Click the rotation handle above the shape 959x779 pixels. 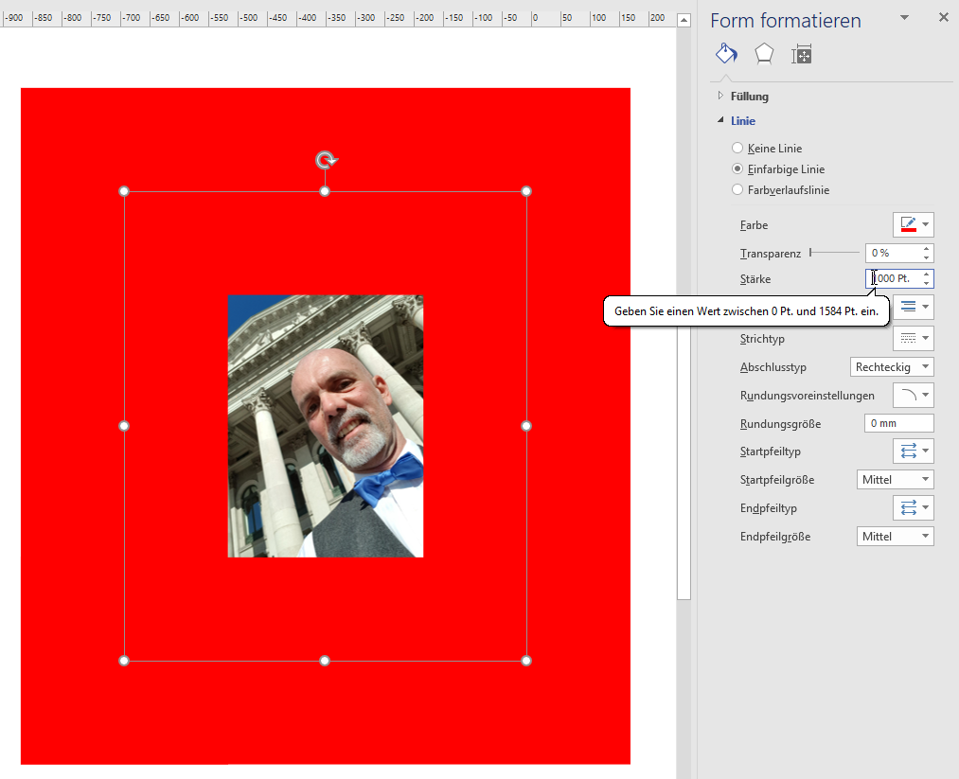tap(325, 160)
